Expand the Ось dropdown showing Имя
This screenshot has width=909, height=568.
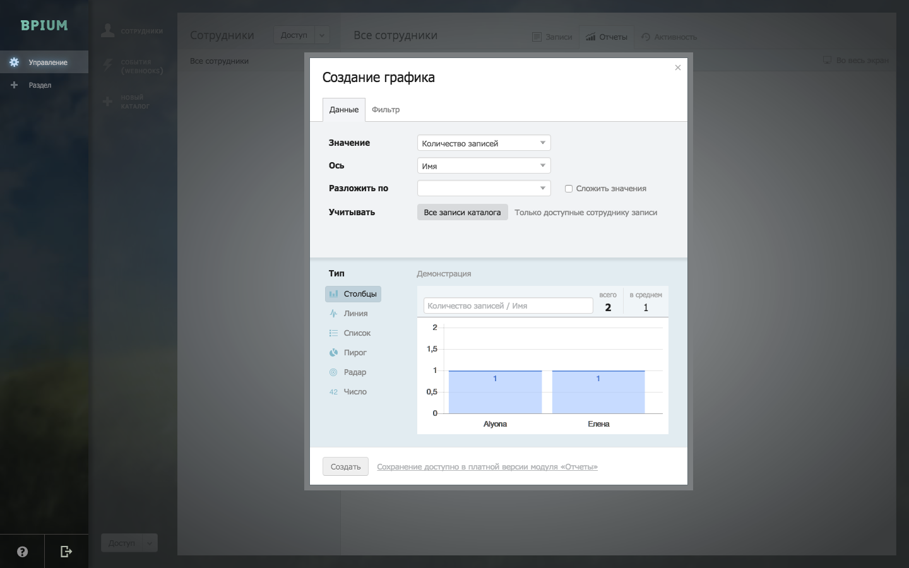point(484,166)
